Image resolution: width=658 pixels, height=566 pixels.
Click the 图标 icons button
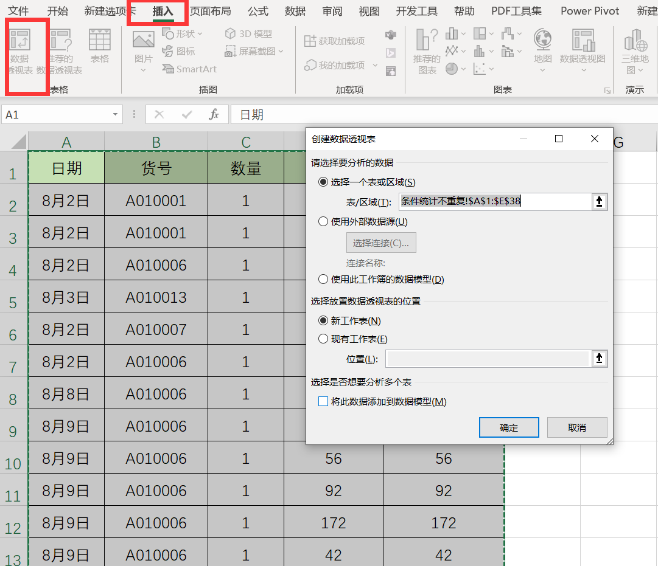(x=179, y=51)
